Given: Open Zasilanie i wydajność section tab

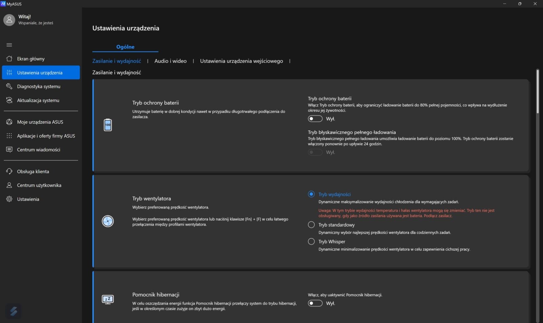Looking at the screenshot, I should coord(116,61).
